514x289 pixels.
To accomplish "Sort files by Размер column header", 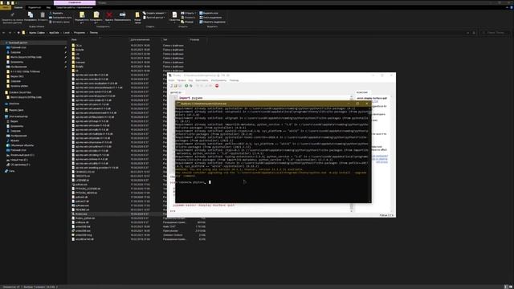I will [x=194, y=39].
